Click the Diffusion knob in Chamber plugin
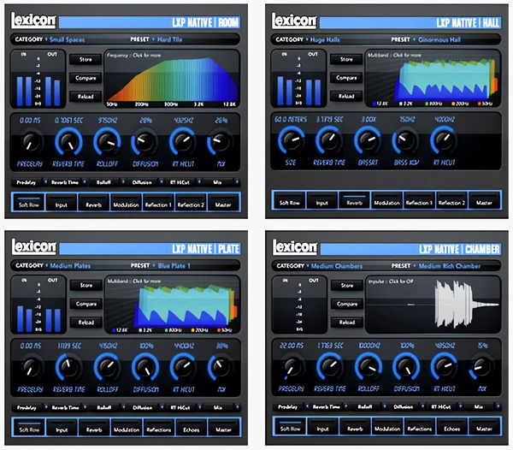 pos(406,366)
